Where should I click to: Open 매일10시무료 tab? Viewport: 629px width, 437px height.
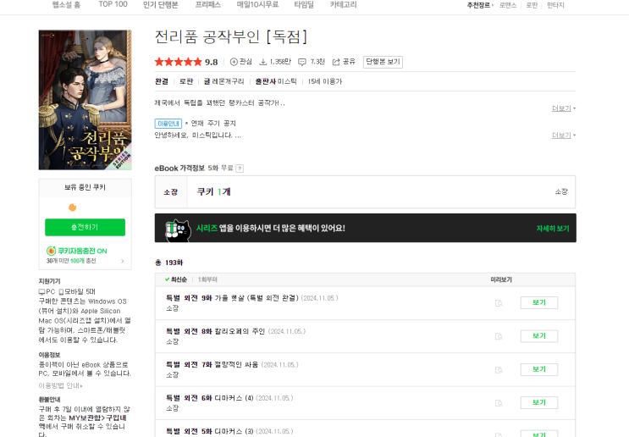(x=257, y=5)
